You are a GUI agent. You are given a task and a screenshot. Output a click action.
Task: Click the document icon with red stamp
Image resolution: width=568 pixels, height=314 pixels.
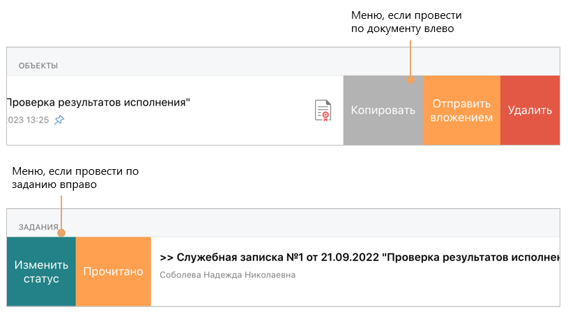click(x=322, y=111)
